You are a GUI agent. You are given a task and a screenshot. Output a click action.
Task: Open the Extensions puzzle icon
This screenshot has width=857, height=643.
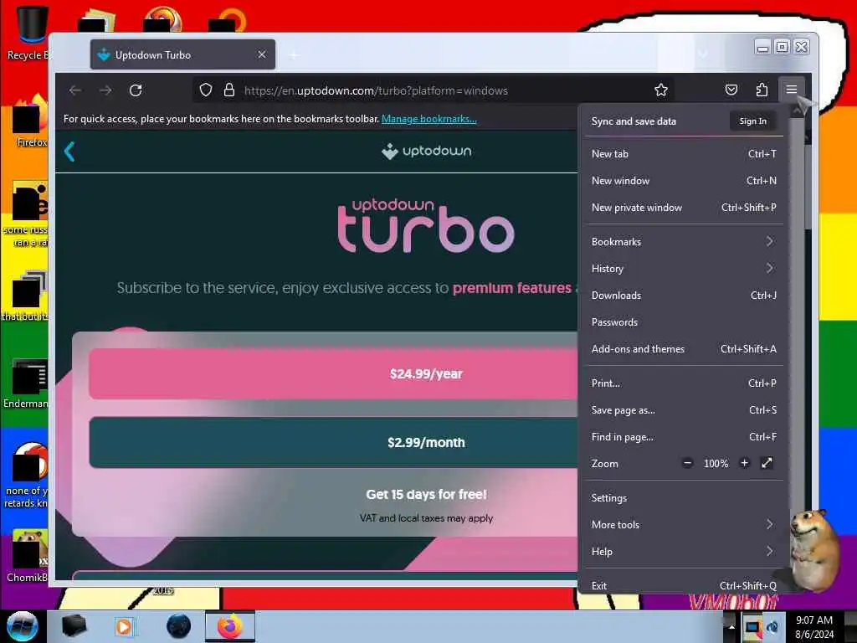pyautogui.click(x=762, y=90)
